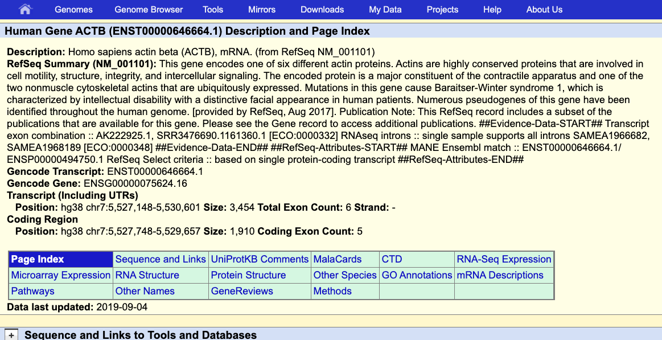Go to MalaCards section link
Image resolution: width=662 pixels, height=340 pixels.
pos(338,259)
